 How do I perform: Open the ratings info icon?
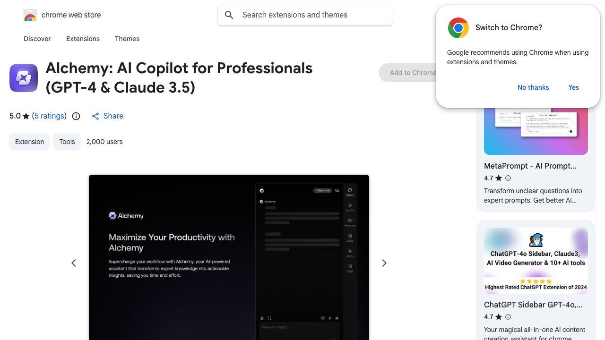pyautogui.click(x=76, y=116)
